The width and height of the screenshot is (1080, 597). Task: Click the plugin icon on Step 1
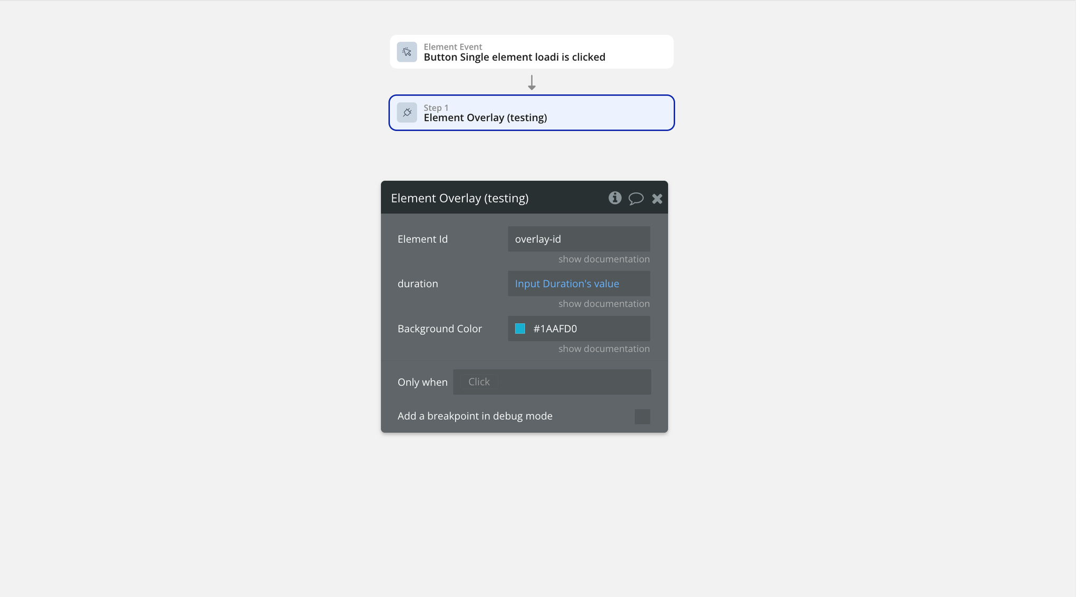click(x=407, y=112)
